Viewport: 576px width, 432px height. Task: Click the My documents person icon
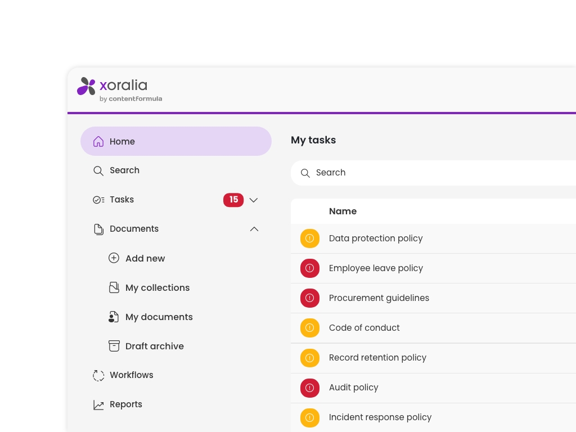click(x=114, y=317)
